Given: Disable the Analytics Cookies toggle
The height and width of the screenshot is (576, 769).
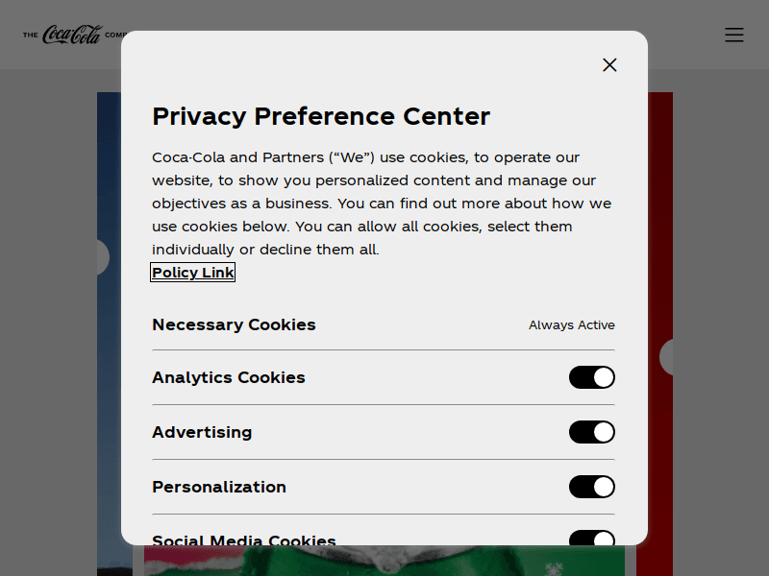Looking at the screenshot, I should [591, 377].
